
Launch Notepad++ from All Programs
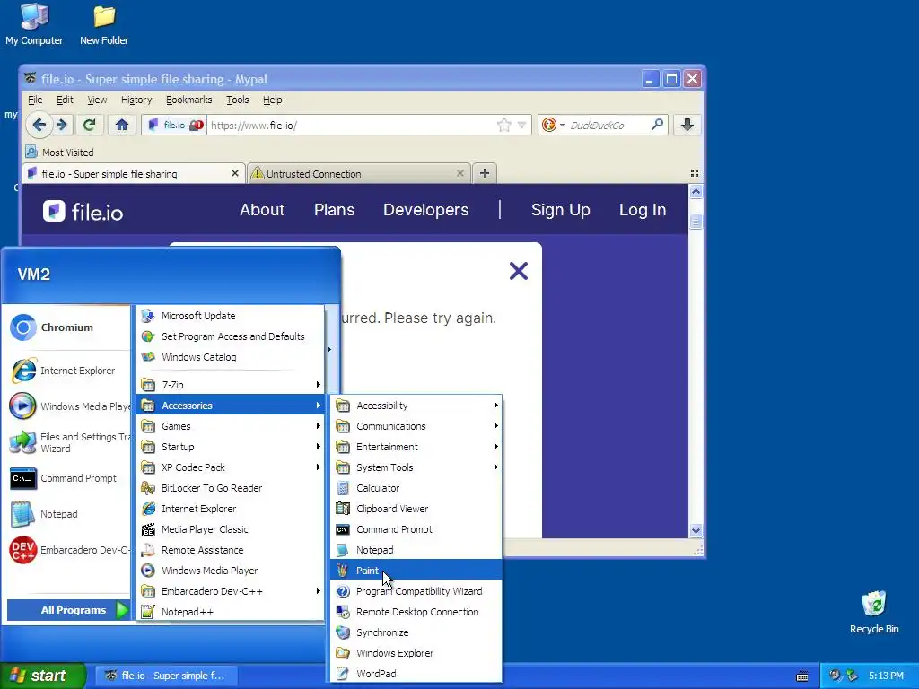(230, 612)
